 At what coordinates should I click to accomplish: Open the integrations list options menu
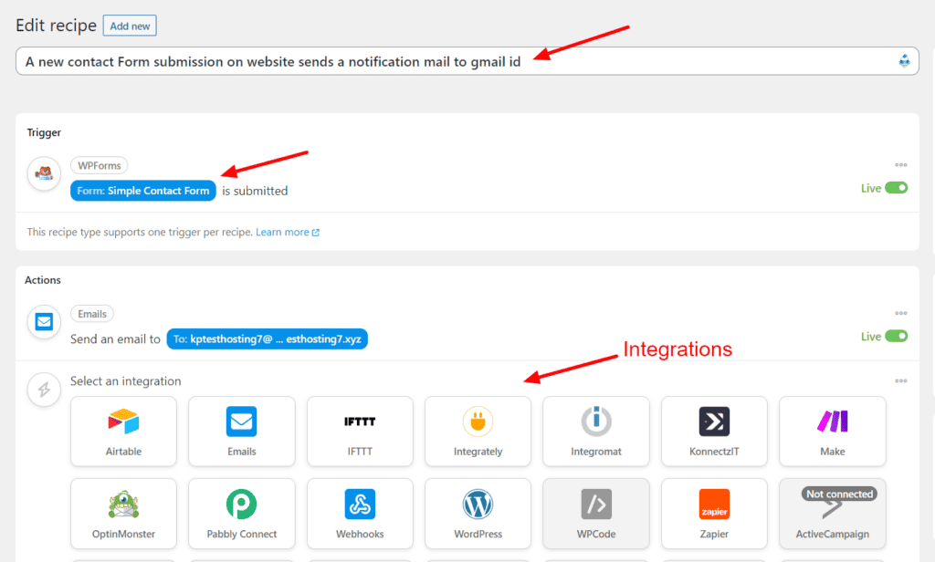point(901,380)
